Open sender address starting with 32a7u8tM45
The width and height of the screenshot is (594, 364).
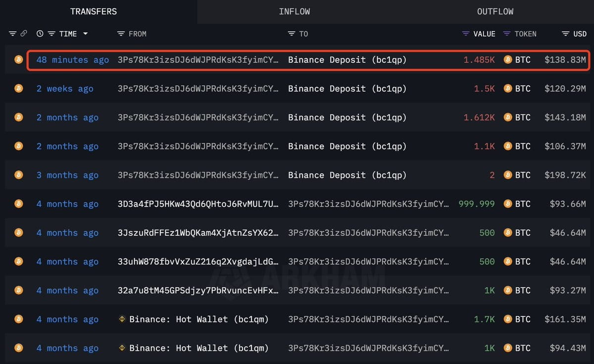coord(198,291)
